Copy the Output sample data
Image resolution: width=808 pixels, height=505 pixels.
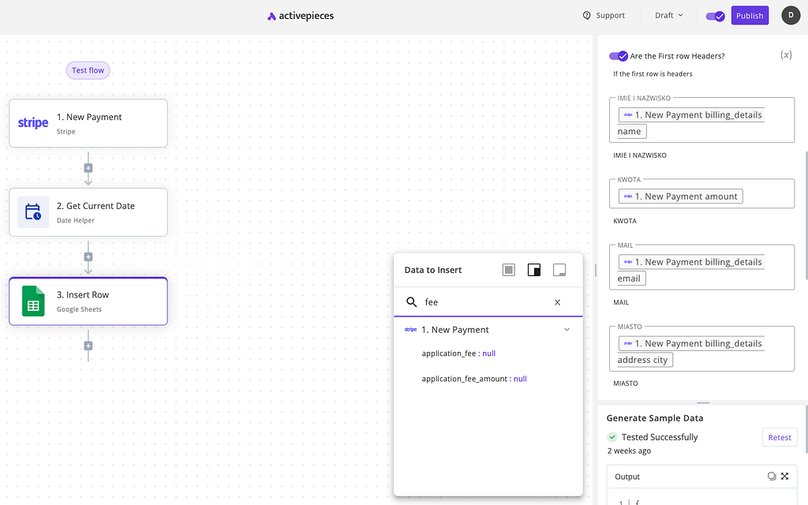pyautogui.click(x=771, y=476)
